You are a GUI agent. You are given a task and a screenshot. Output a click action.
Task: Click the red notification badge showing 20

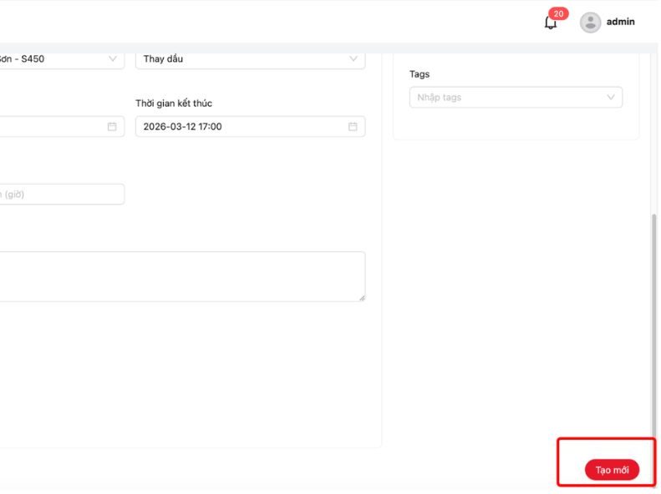558,14
